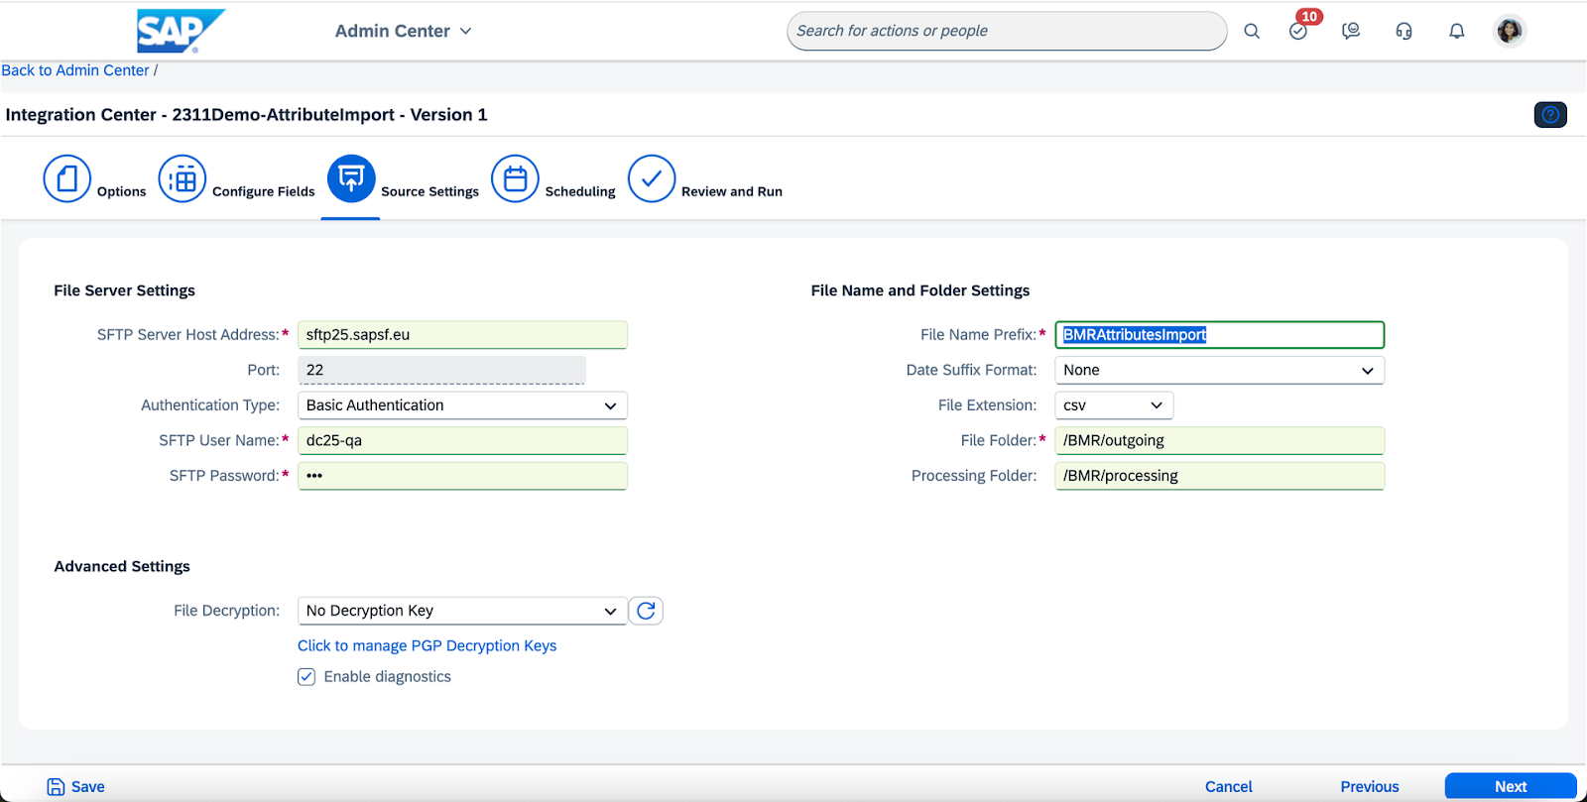Click the File Server Settings heading
The image size is (1587, 802).
(x=124, y=290)
